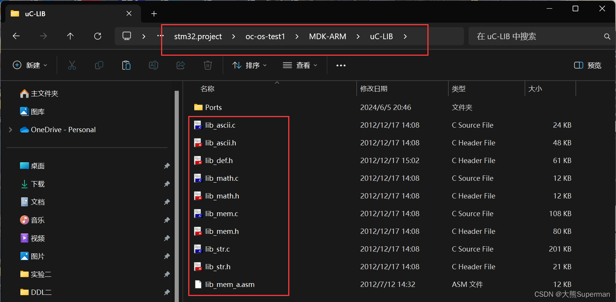Refresh the uC-LIB folder view
This screenshot has width=616, height=302.
[98, 36]
